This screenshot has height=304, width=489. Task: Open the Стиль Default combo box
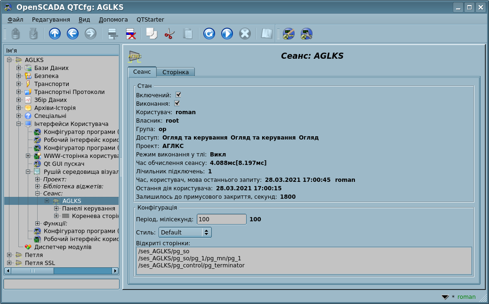click(185, 233)
